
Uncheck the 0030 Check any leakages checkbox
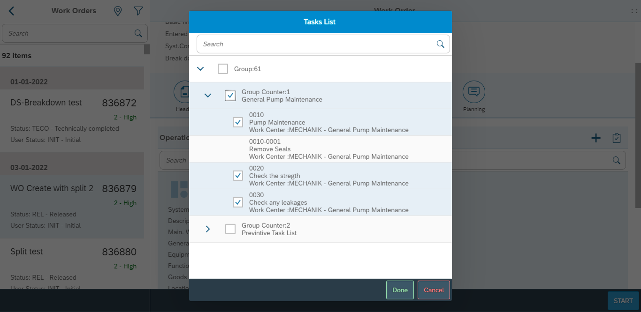coord(237,202)
